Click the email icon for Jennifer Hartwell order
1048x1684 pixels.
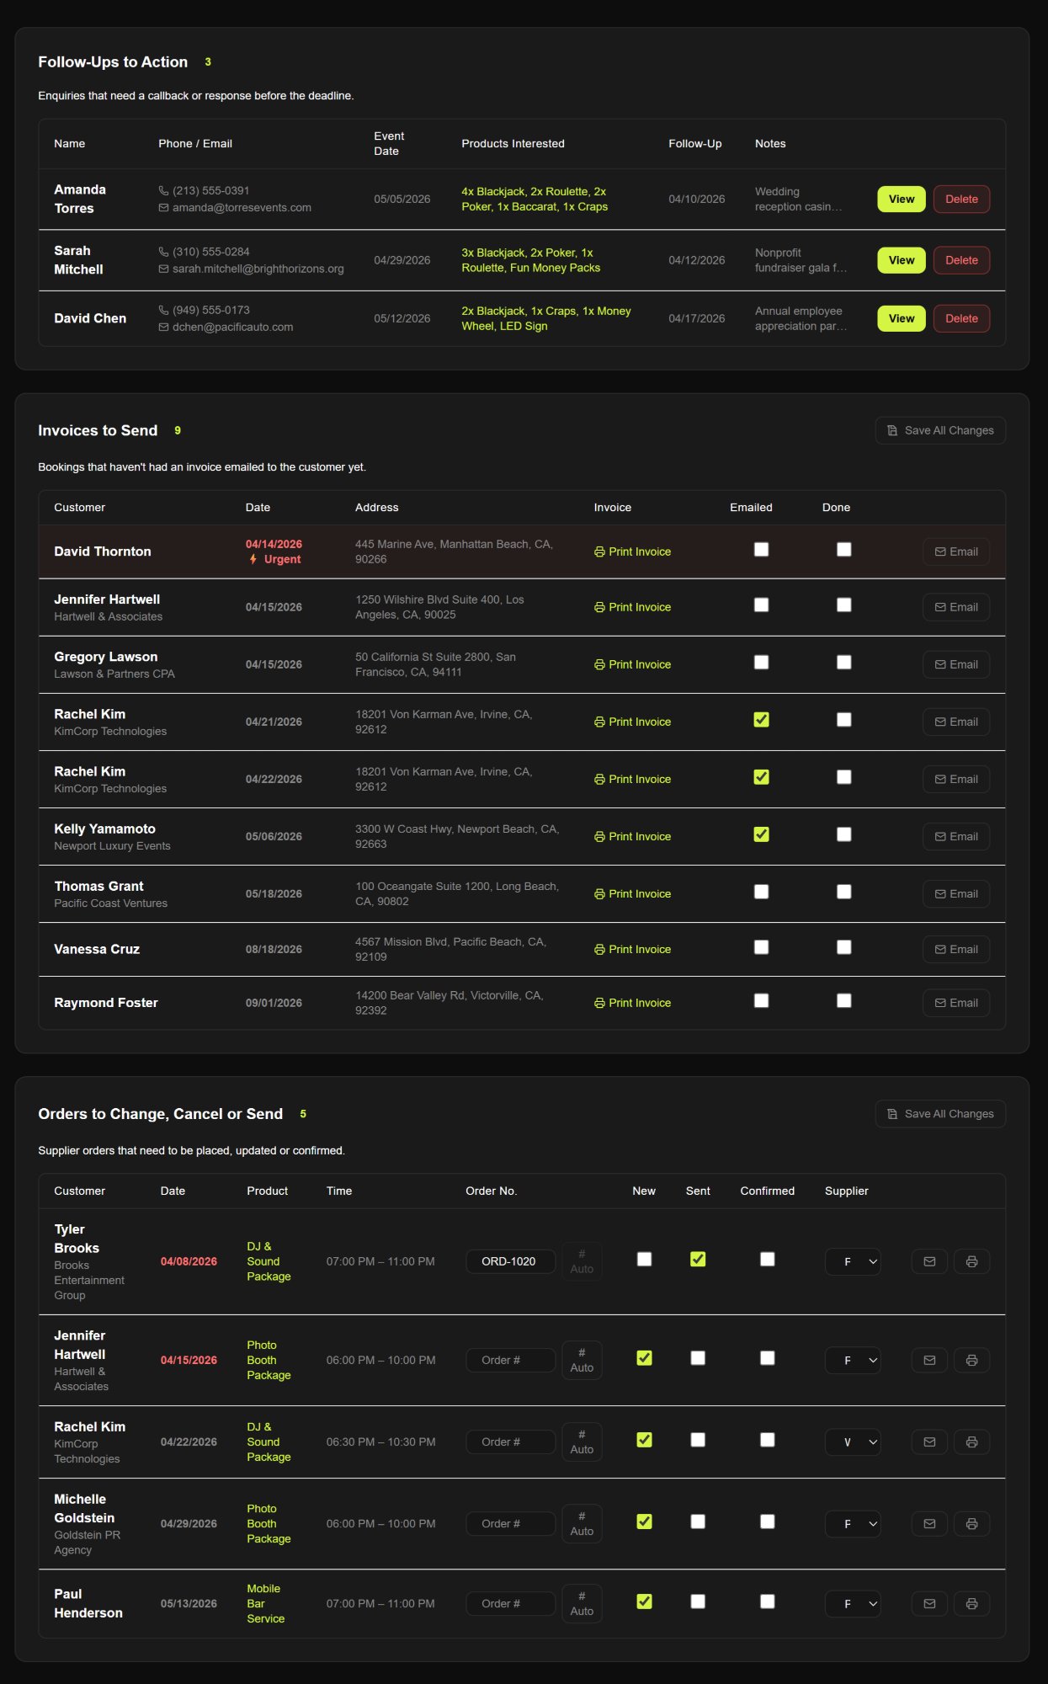click(x=929, y=1360)
